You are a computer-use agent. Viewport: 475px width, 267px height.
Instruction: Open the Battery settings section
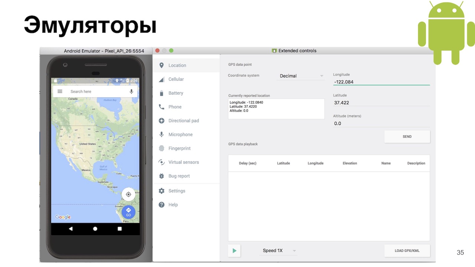(186, 93)
